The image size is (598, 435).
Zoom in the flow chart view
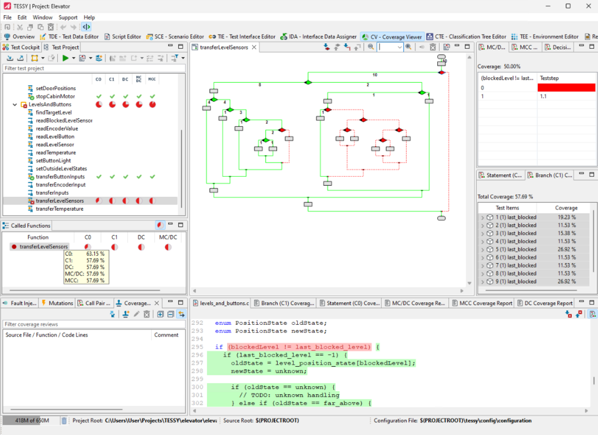(x=409, y=47)
